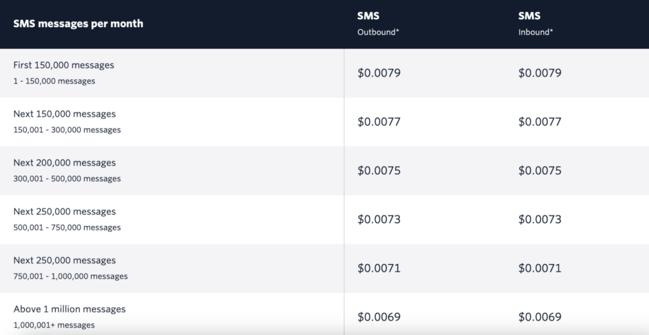Click the SMS messages per month header
This screenshot has width=649, height=335.
pyautogui.click(x=78, y=23)
